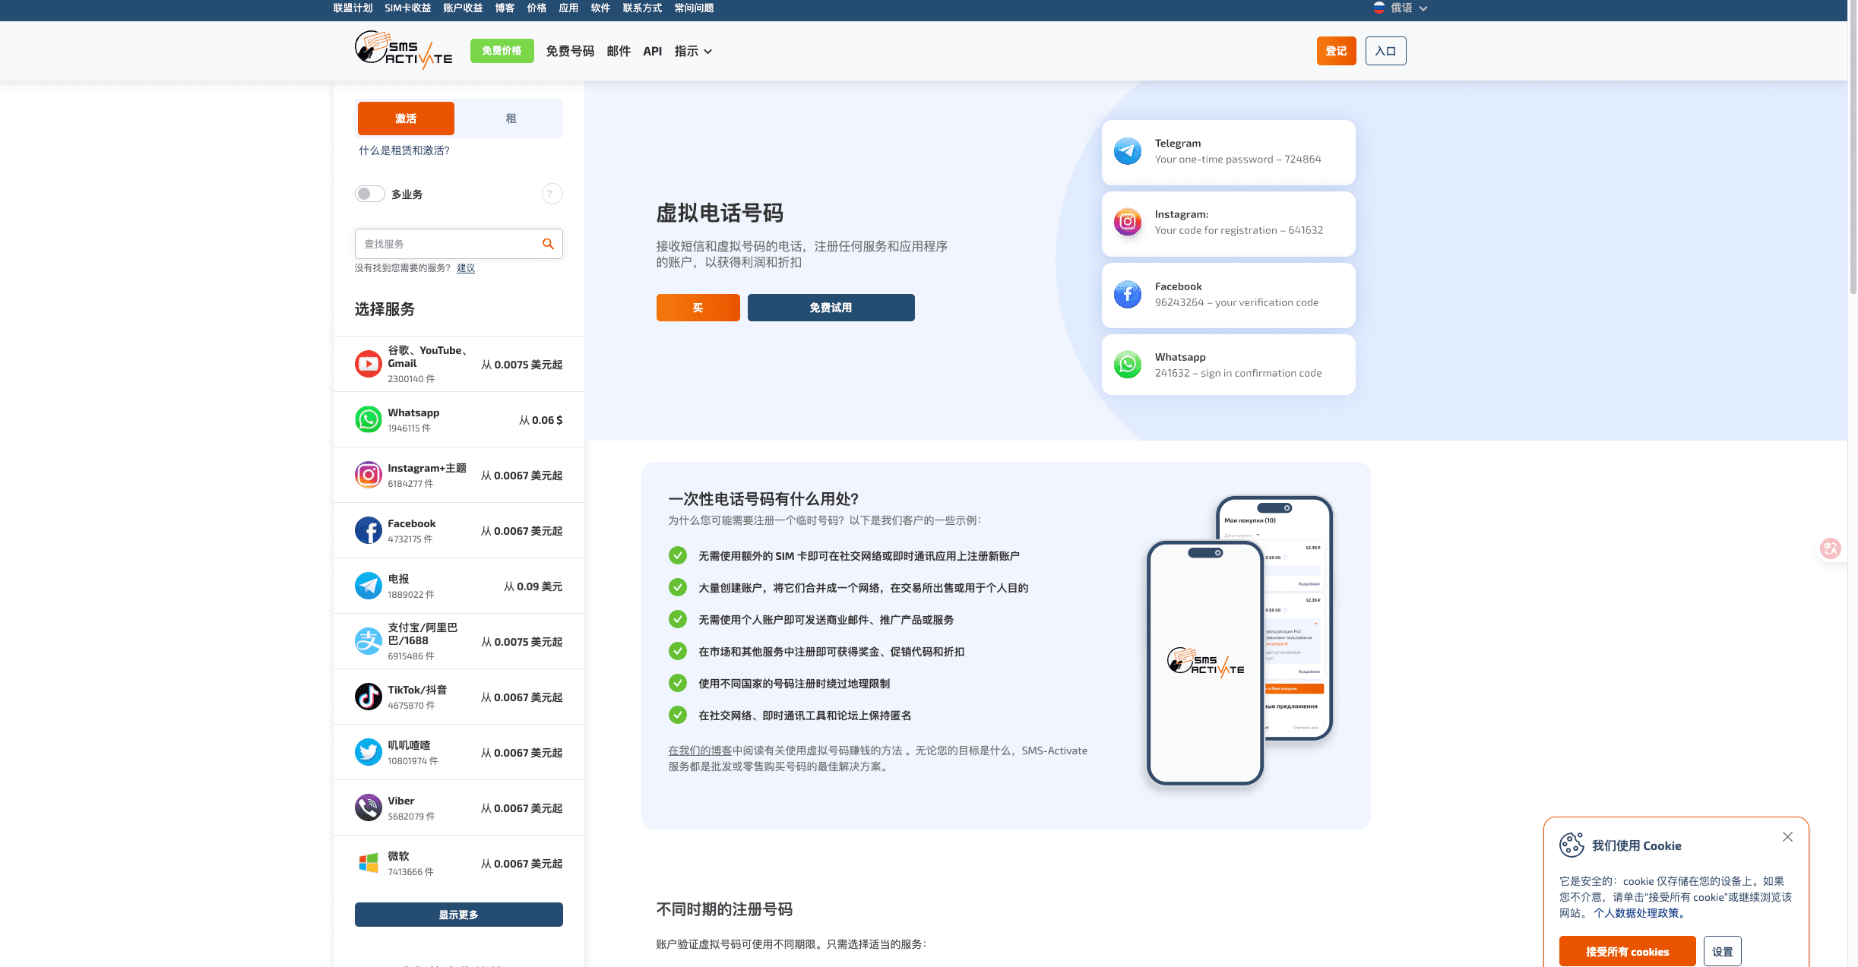The width and height of the screenshot is (1858, 967).
Task: Click the 免费试用 free trial button
Action: tap(831, 308)
